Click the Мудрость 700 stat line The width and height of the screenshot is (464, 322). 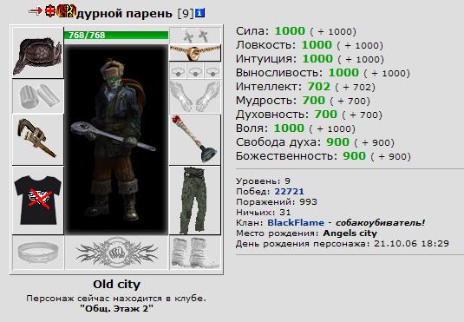pyautogui.click(x=303, y=101)
